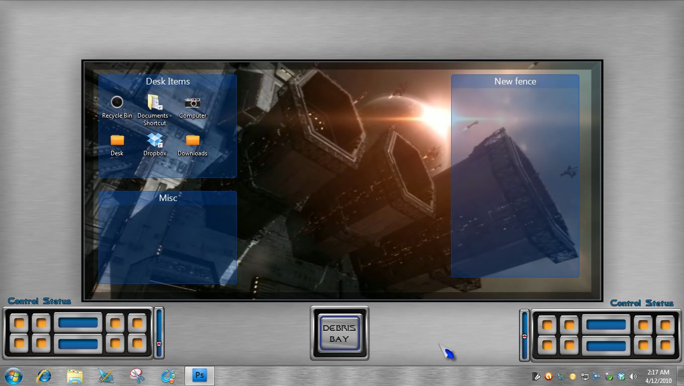Select the Downloads folder icon
This screenshot has width=684, height=386.
click(x=193, y=145)
